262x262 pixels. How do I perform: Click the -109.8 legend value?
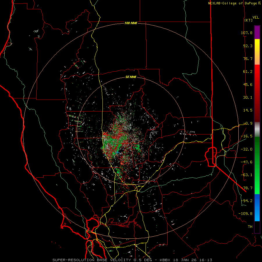click(245, 214)
